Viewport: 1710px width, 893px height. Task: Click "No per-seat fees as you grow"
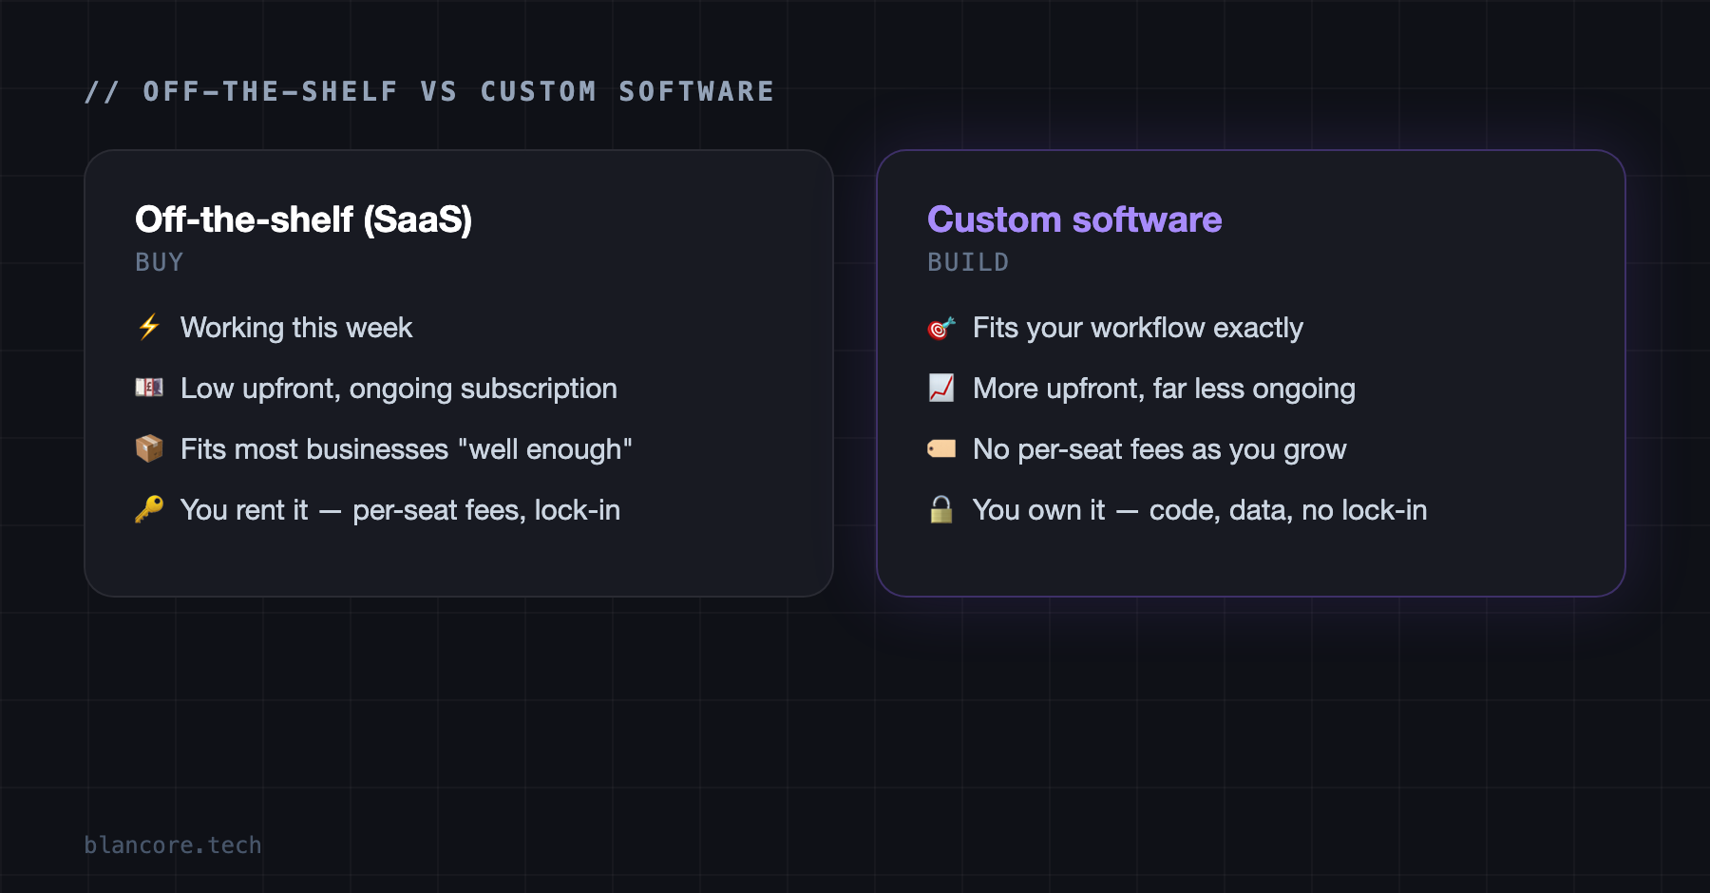pyautogui.click(x=1160, y=449)
